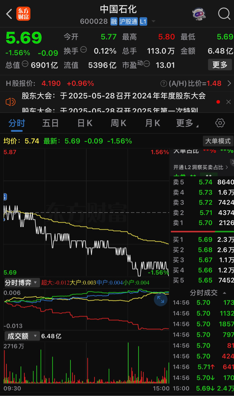Switch to 日K chart tab

coord(85,124)
